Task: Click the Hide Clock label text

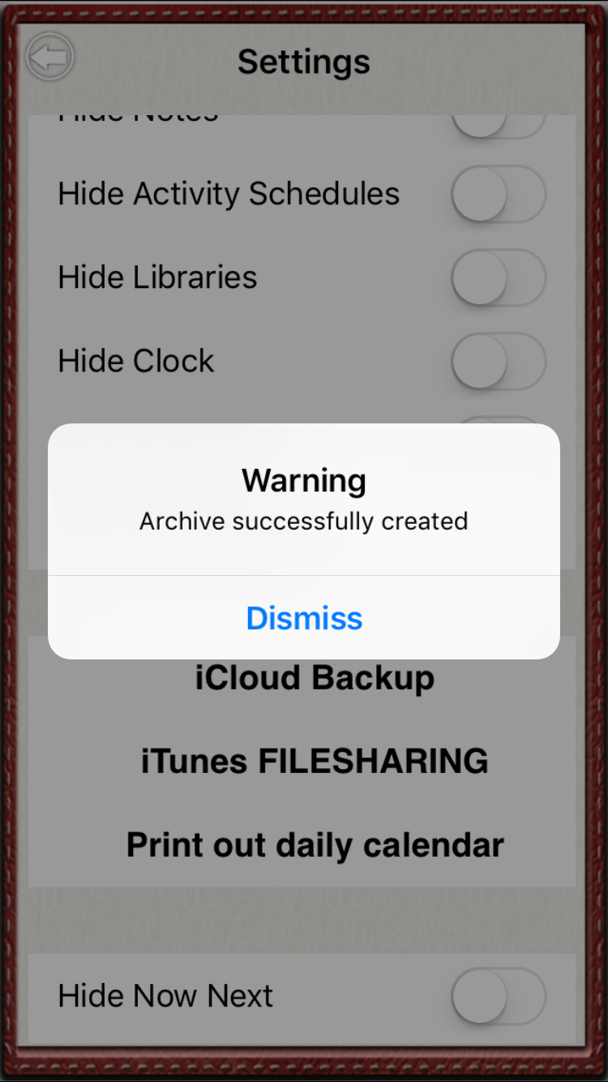Action: click(136, 361)
